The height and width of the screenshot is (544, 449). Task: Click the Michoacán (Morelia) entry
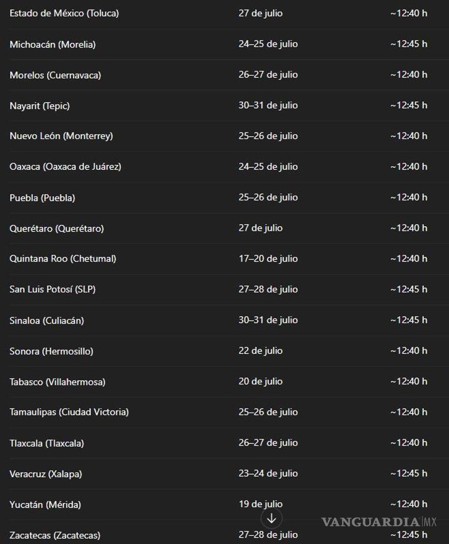click(52, 44)
